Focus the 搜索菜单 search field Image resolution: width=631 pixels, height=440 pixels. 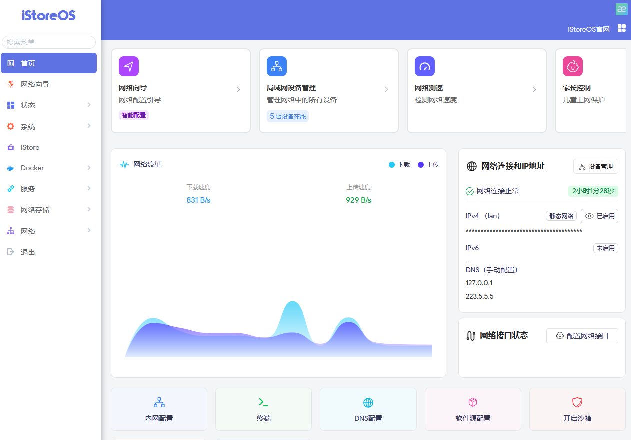(x=49, y=42)
